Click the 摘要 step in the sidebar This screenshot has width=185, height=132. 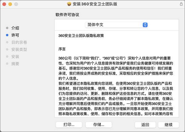pyautogui.click(x=15, y=64)
